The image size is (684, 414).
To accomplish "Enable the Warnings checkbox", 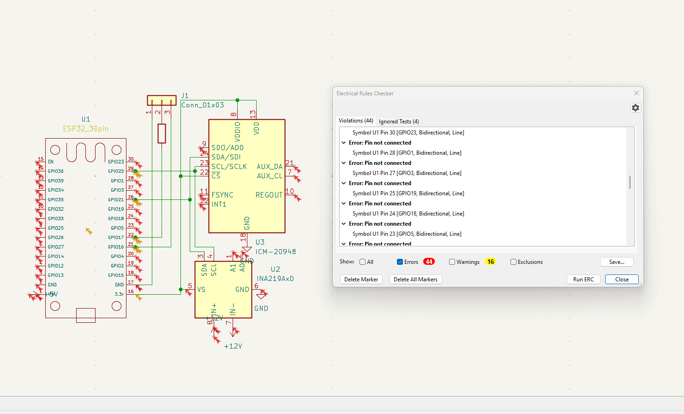I will (452, 262).
